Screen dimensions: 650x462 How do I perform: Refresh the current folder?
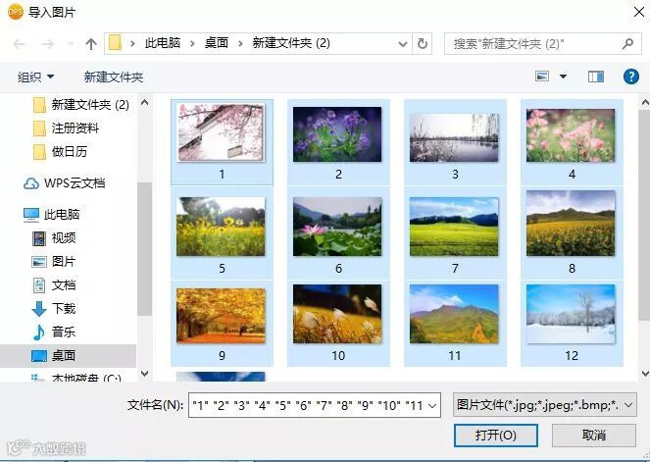click(422, 43)
